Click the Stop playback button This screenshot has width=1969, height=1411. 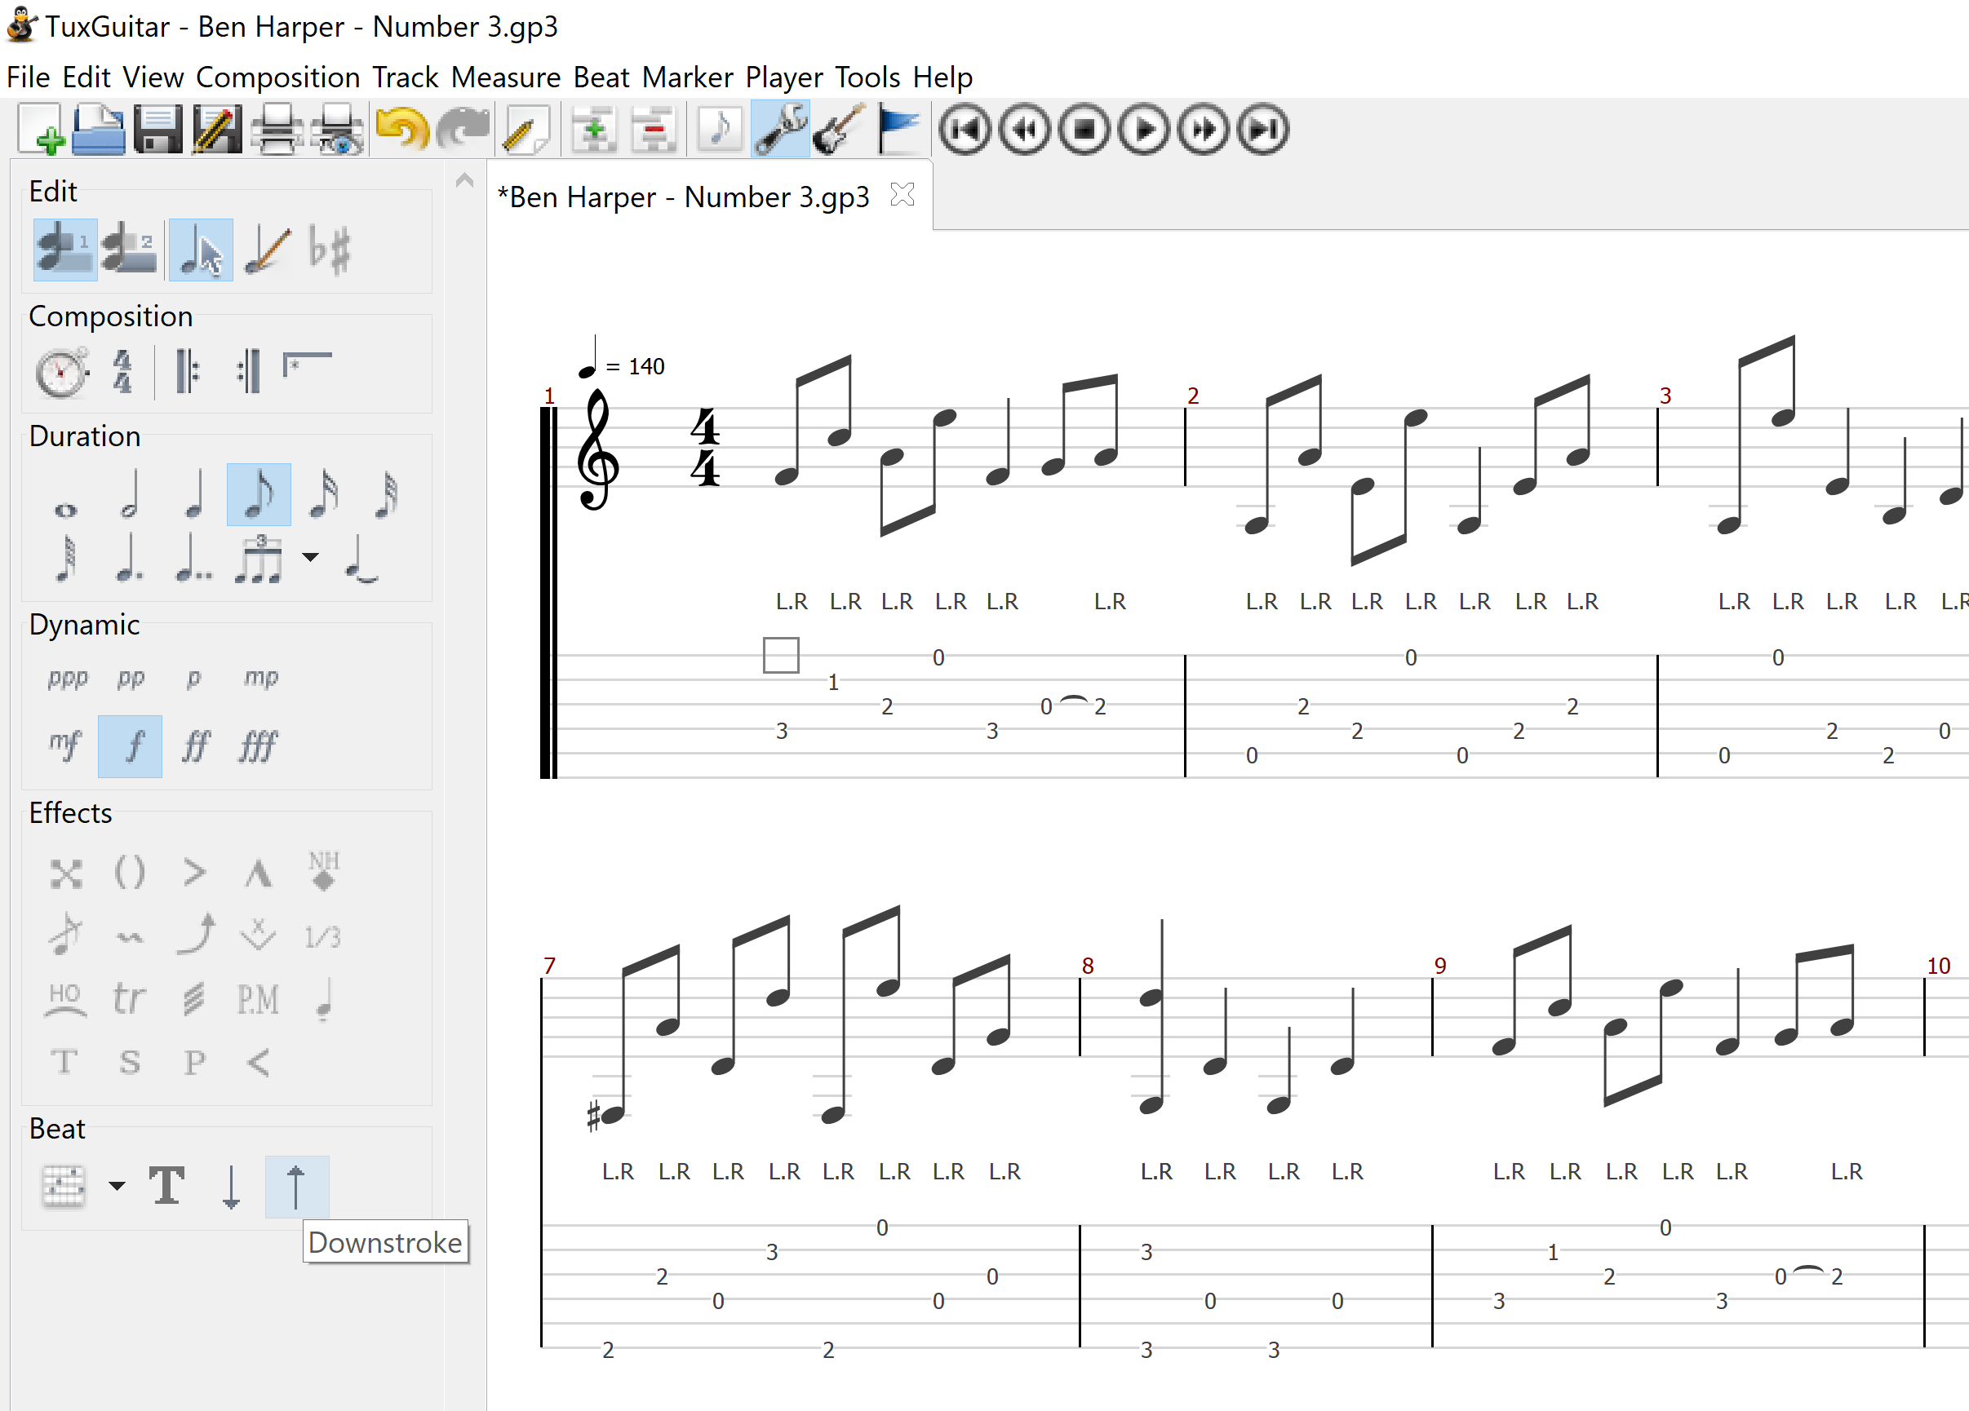[x=1084, y=130]
